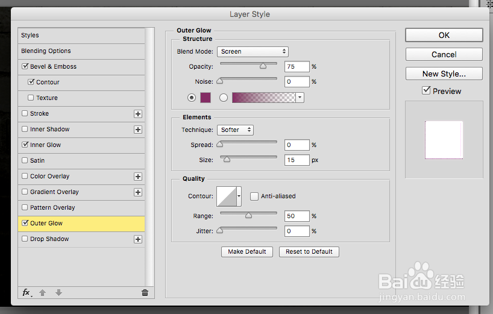Open the Blend Mode dropdown

coord(253,52)
